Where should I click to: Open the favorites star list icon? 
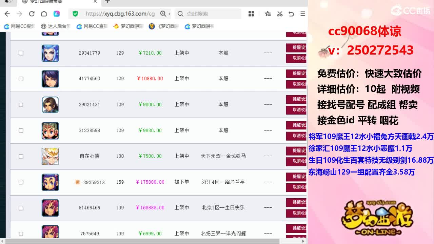(x=268, y=14)
